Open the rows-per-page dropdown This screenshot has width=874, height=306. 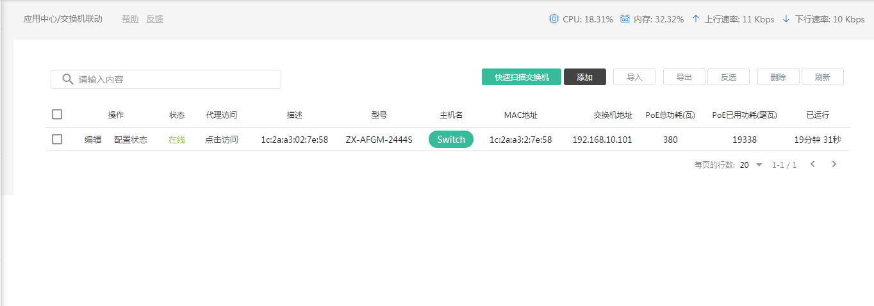point(759,165)
